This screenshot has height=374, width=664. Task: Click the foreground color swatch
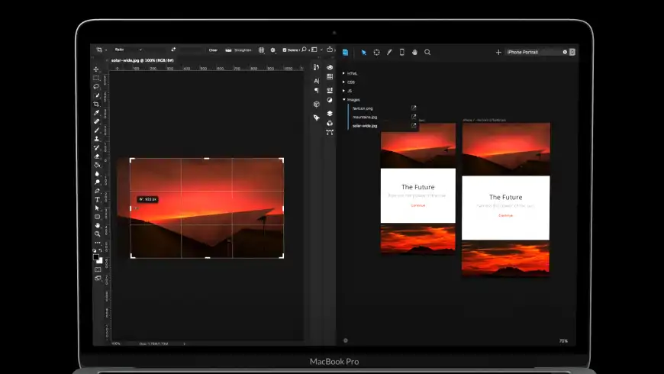(96, 257)
